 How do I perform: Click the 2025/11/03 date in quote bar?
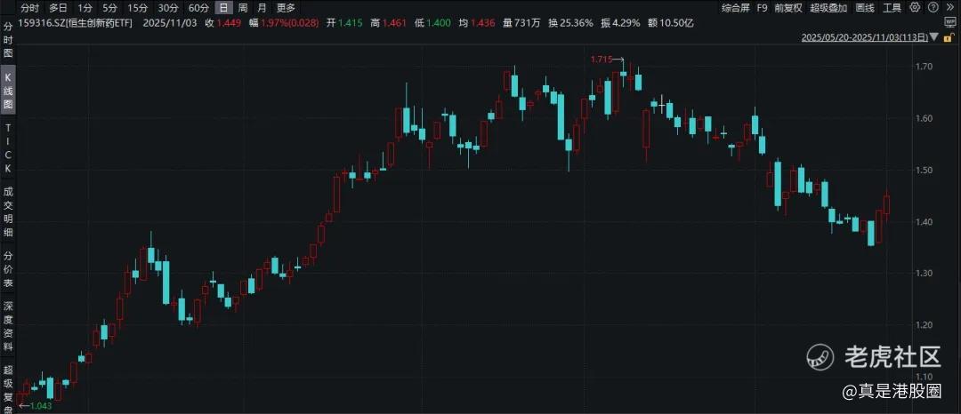(168, 23)
